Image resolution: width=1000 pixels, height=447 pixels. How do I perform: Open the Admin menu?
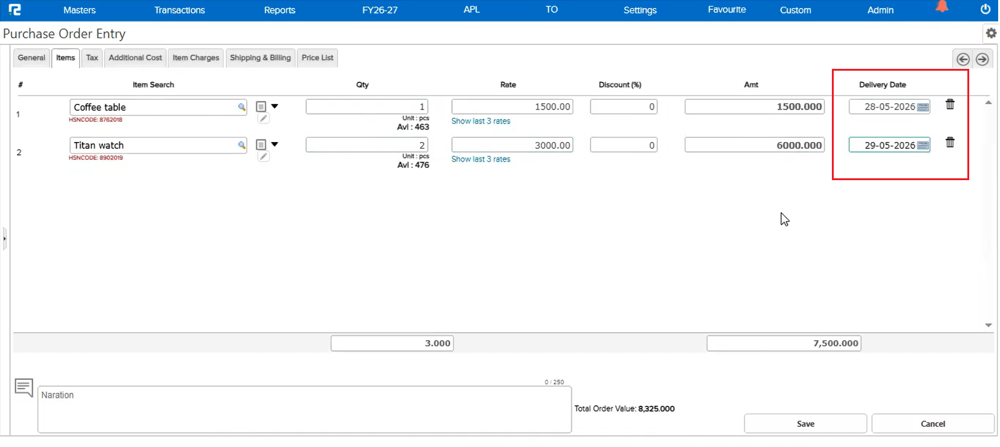(881, 10)
